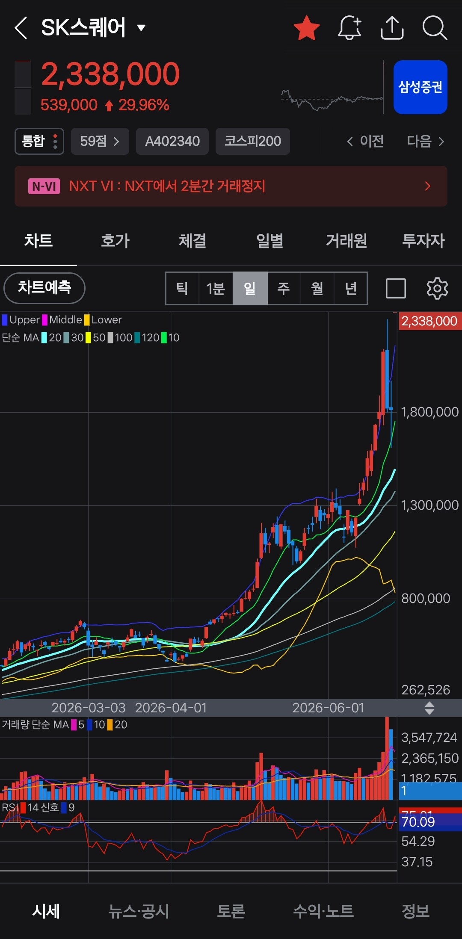Expand the NXT VI notice banner
The height and width of the screenshot is (939, 462).
(x=231, y=186)
